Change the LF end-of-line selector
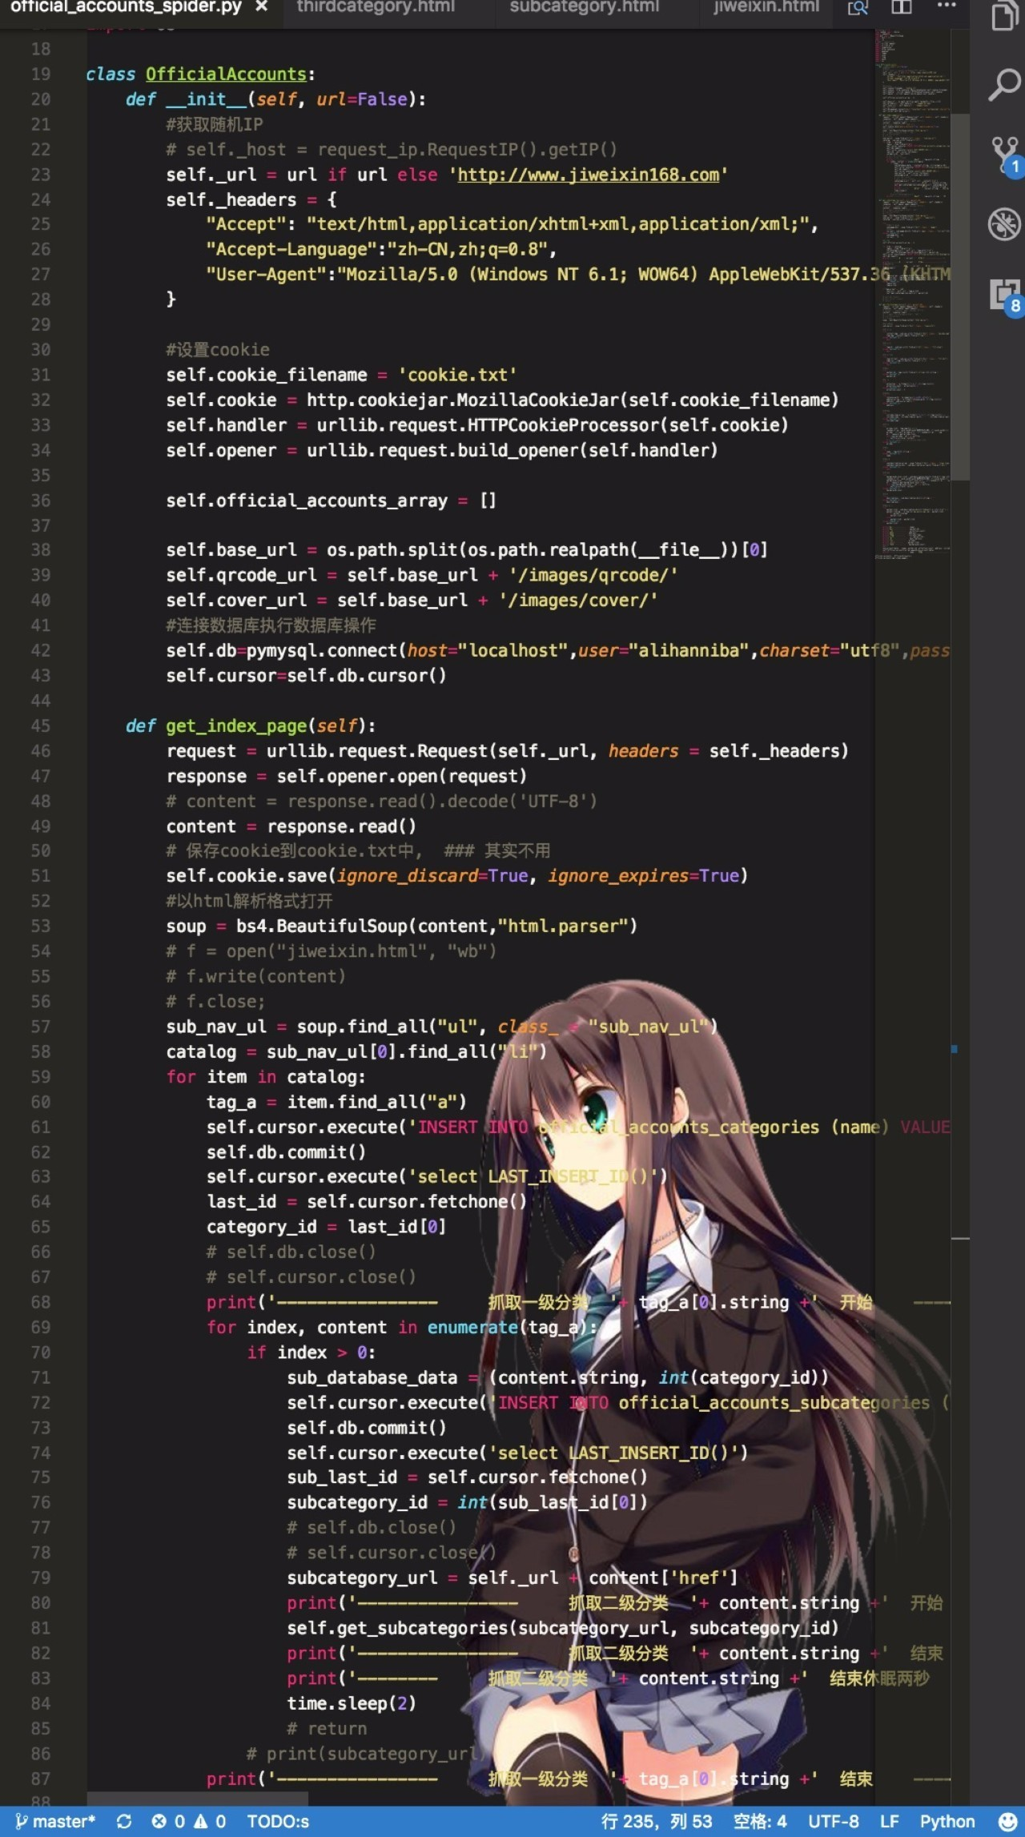The height and width of the screenshot is (1837, 1025). (x=889, y=1822)
